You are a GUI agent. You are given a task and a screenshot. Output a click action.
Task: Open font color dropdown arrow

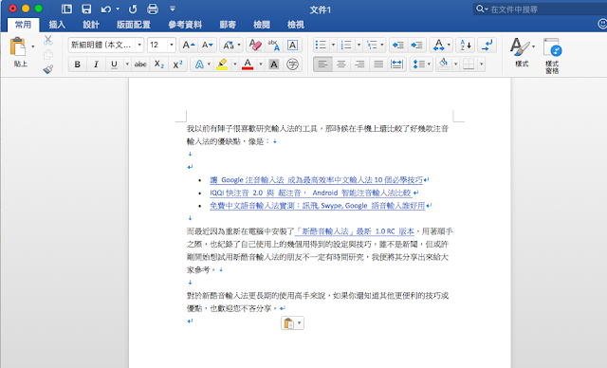click(x=261, y=64)
